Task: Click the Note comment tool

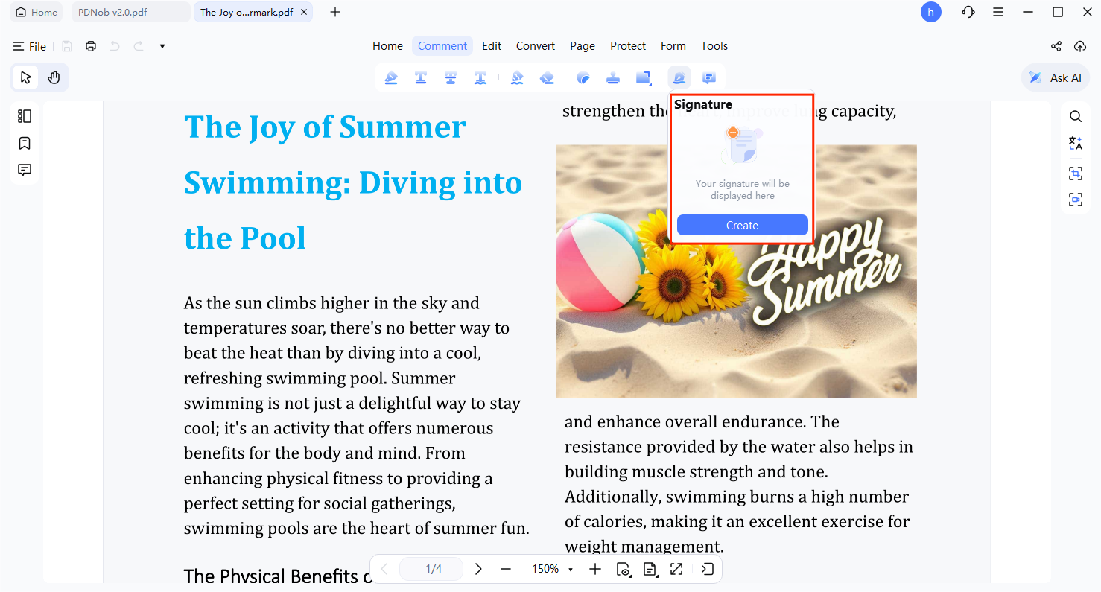Action: [x=709, y=78]
